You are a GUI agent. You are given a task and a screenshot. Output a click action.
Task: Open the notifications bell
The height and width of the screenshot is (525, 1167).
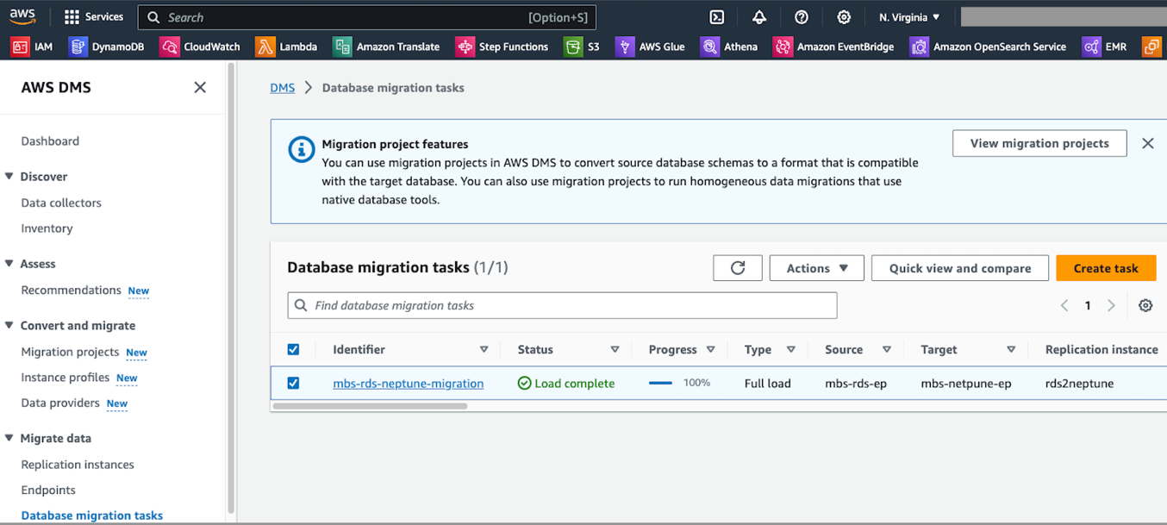click(759, 17)
